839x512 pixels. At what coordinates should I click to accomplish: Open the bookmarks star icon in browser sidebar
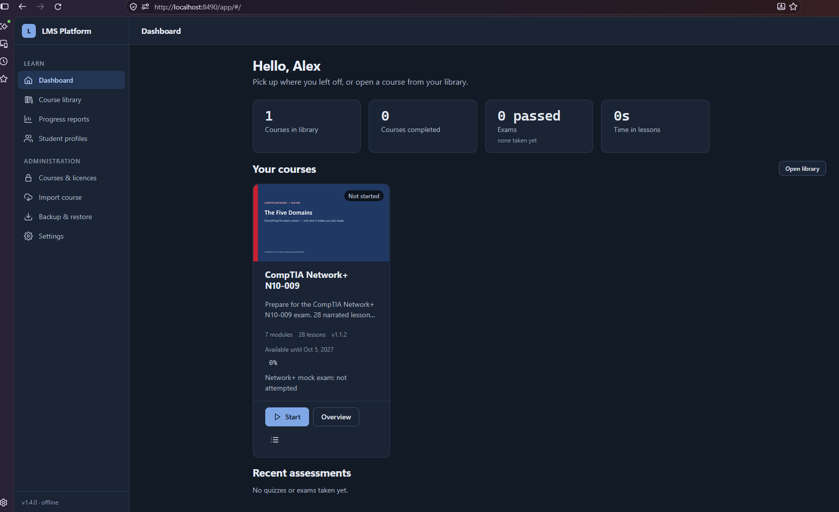(x=3, y=79)
